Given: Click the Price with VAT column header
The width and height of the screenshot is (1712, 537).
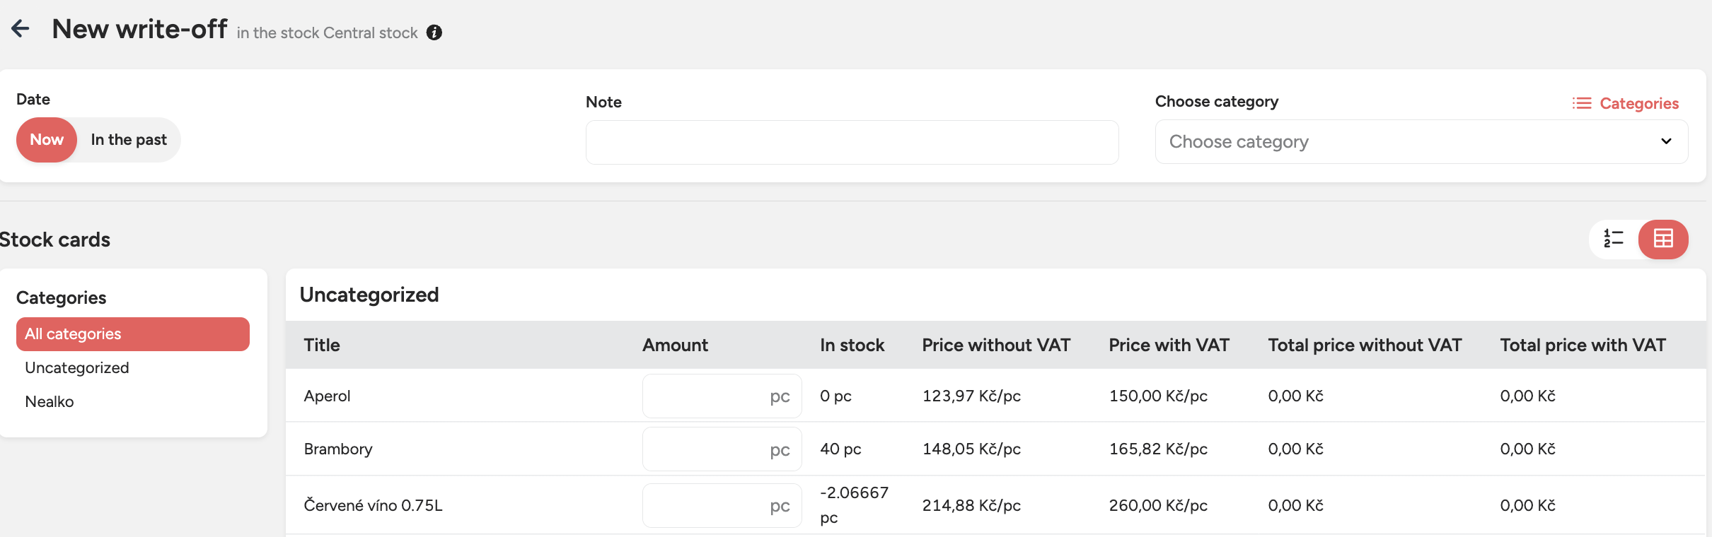Looking at the screenshot, I should pyautogui.click(x=1169, y=346).
